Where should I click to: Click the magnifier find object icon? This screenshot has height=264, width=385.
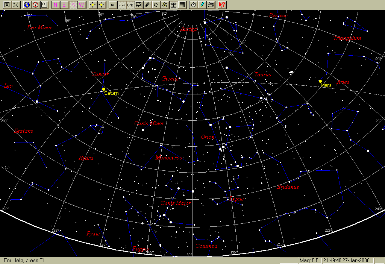pos(44,5)
